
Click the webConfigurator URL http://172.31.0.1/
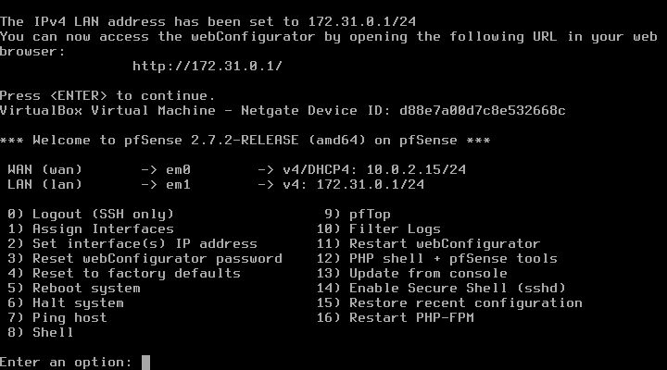click(208, 67)
